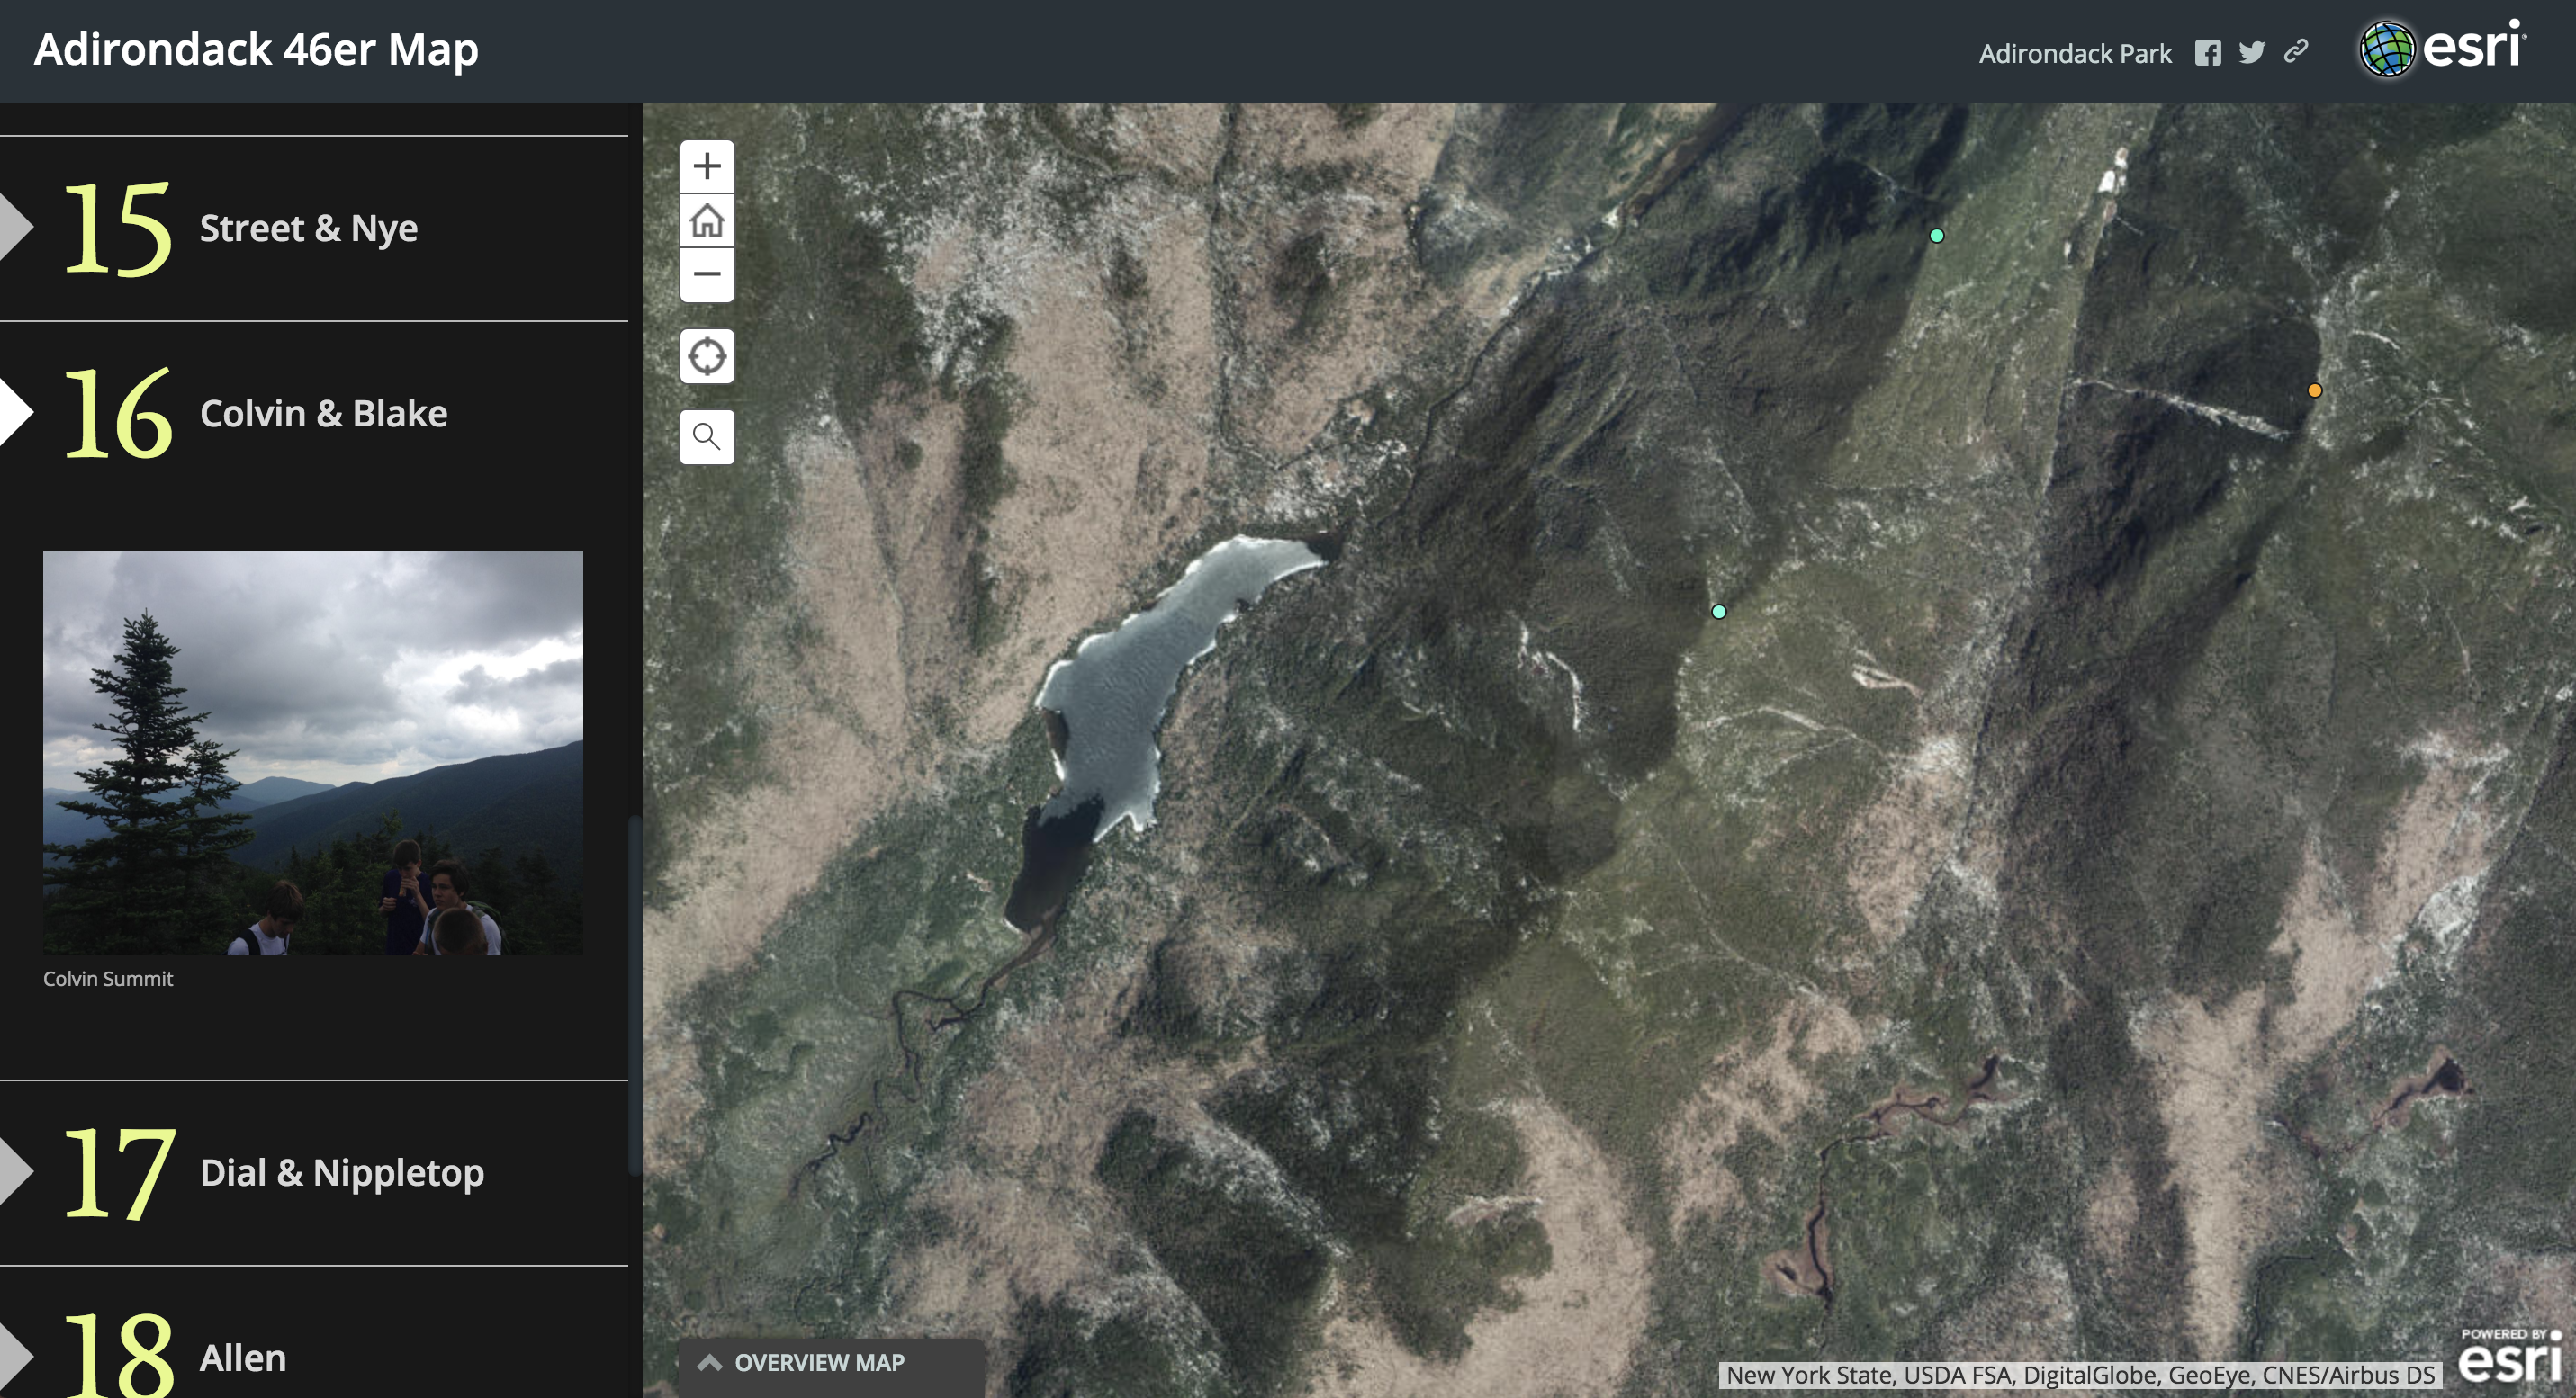Image resolution: width=2576 pixels, height=1398 pixels.
Task: Zoom out of the map
Action: click(x=707, y=274)
